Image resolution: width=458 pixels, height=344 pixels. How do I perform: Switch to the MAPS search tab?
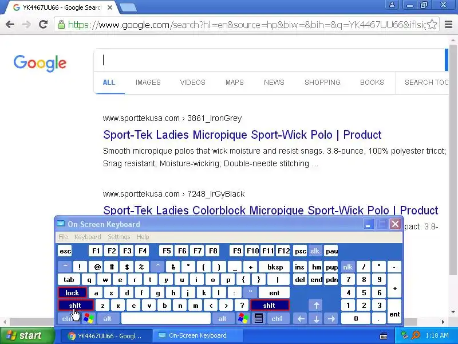pyautogui.click(x=235, y=82)
